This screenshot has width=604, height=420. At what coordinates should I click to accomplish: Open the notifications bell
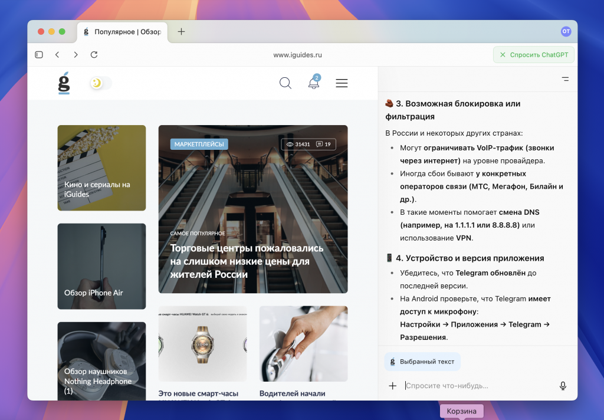click(x=314, y=82)
